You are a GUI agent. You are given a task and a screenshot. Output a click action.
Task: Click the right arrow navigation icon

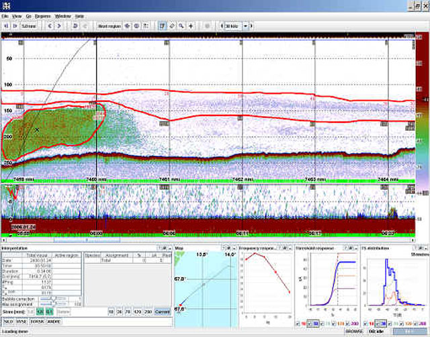pos(58,26)
